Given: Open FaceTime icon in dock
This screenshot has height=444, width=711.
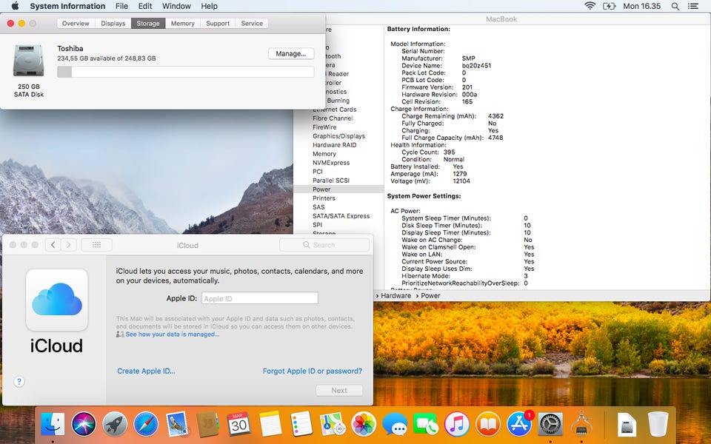Looking at the screenshot, I should coord(425,425).
